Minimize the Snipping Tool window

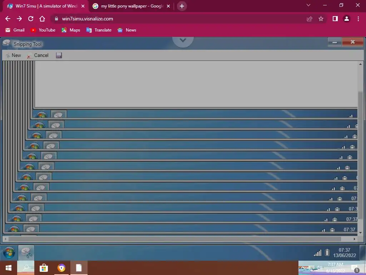pos(335,42)
